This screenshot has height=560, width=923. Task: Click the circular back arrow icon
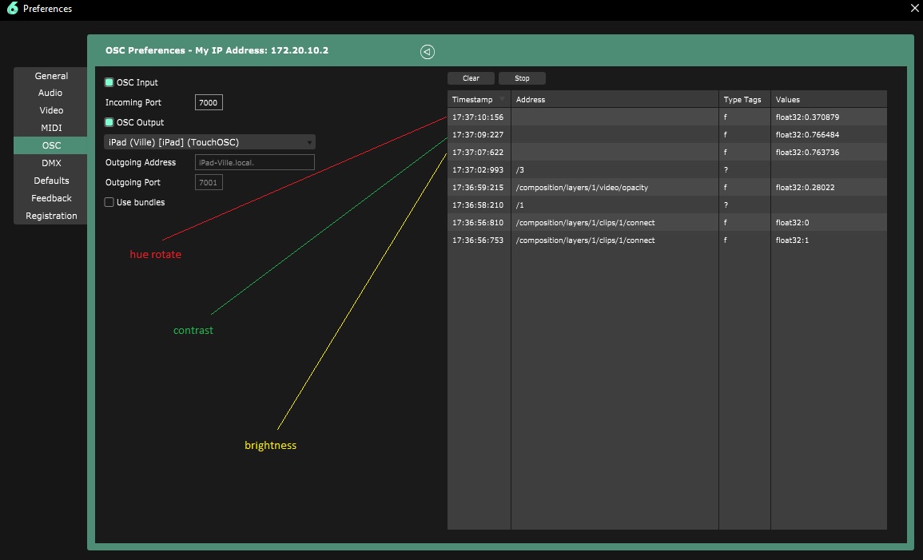427,52
